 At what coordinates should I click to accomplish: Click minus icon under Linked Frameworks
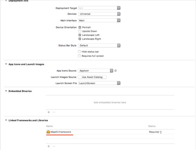pyautogui.click(x=54, y=146)
